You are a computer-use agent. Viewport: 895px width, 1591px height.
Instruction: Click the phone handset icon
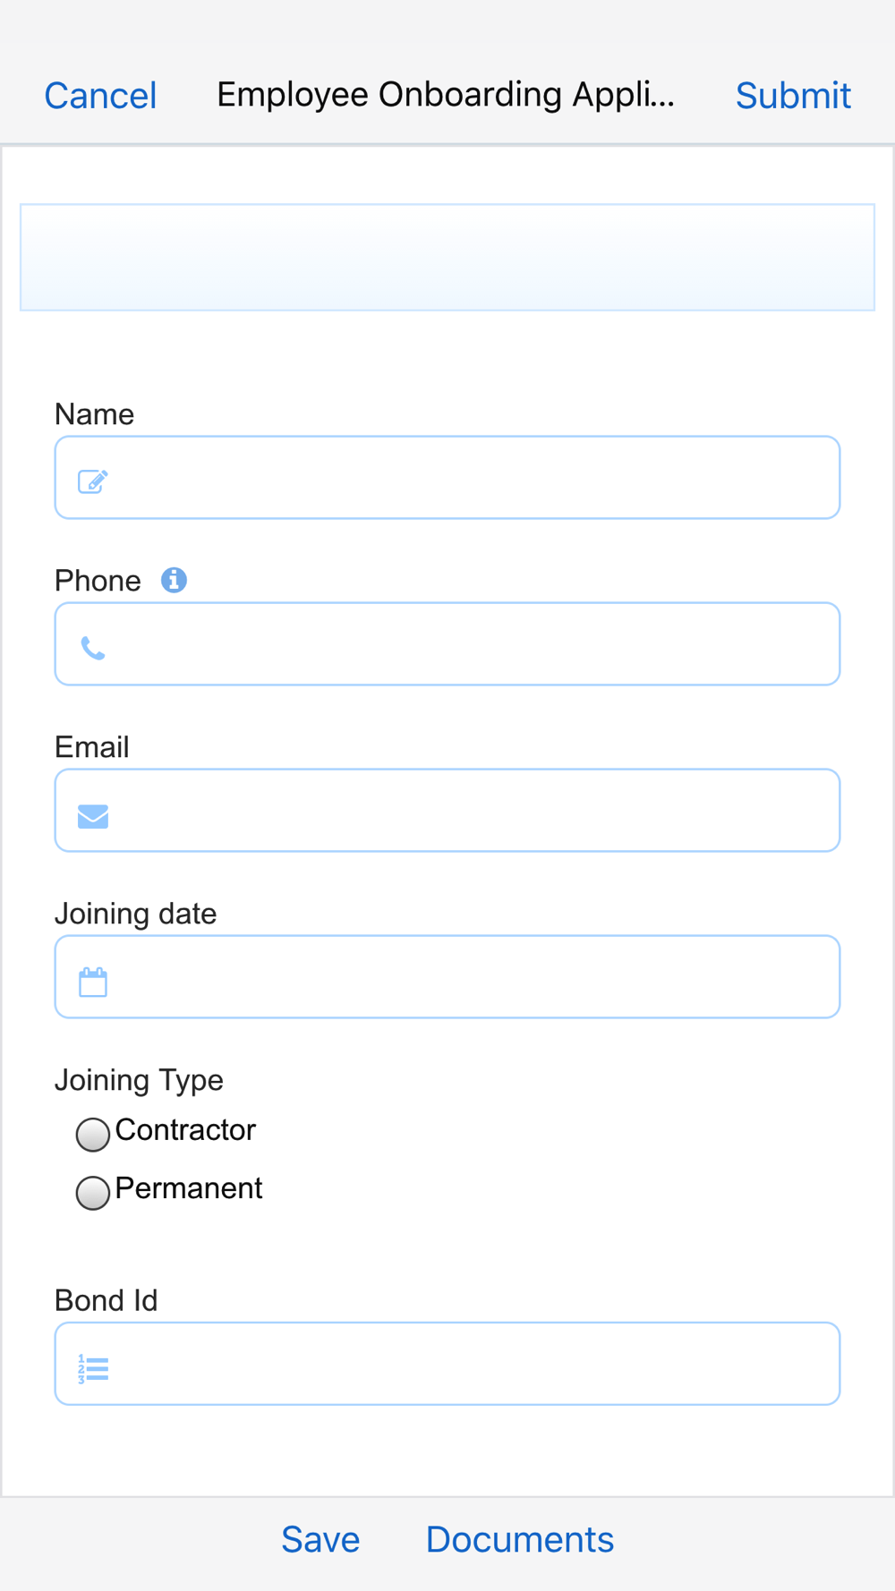pyautogui.click(x=93, y=648)
